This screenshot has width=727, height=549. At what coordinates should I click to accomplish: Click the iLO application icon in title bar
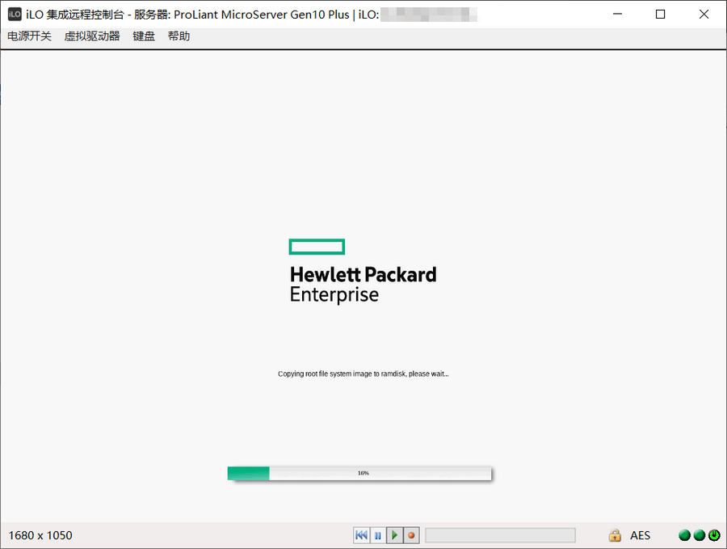tap(15, 14)
